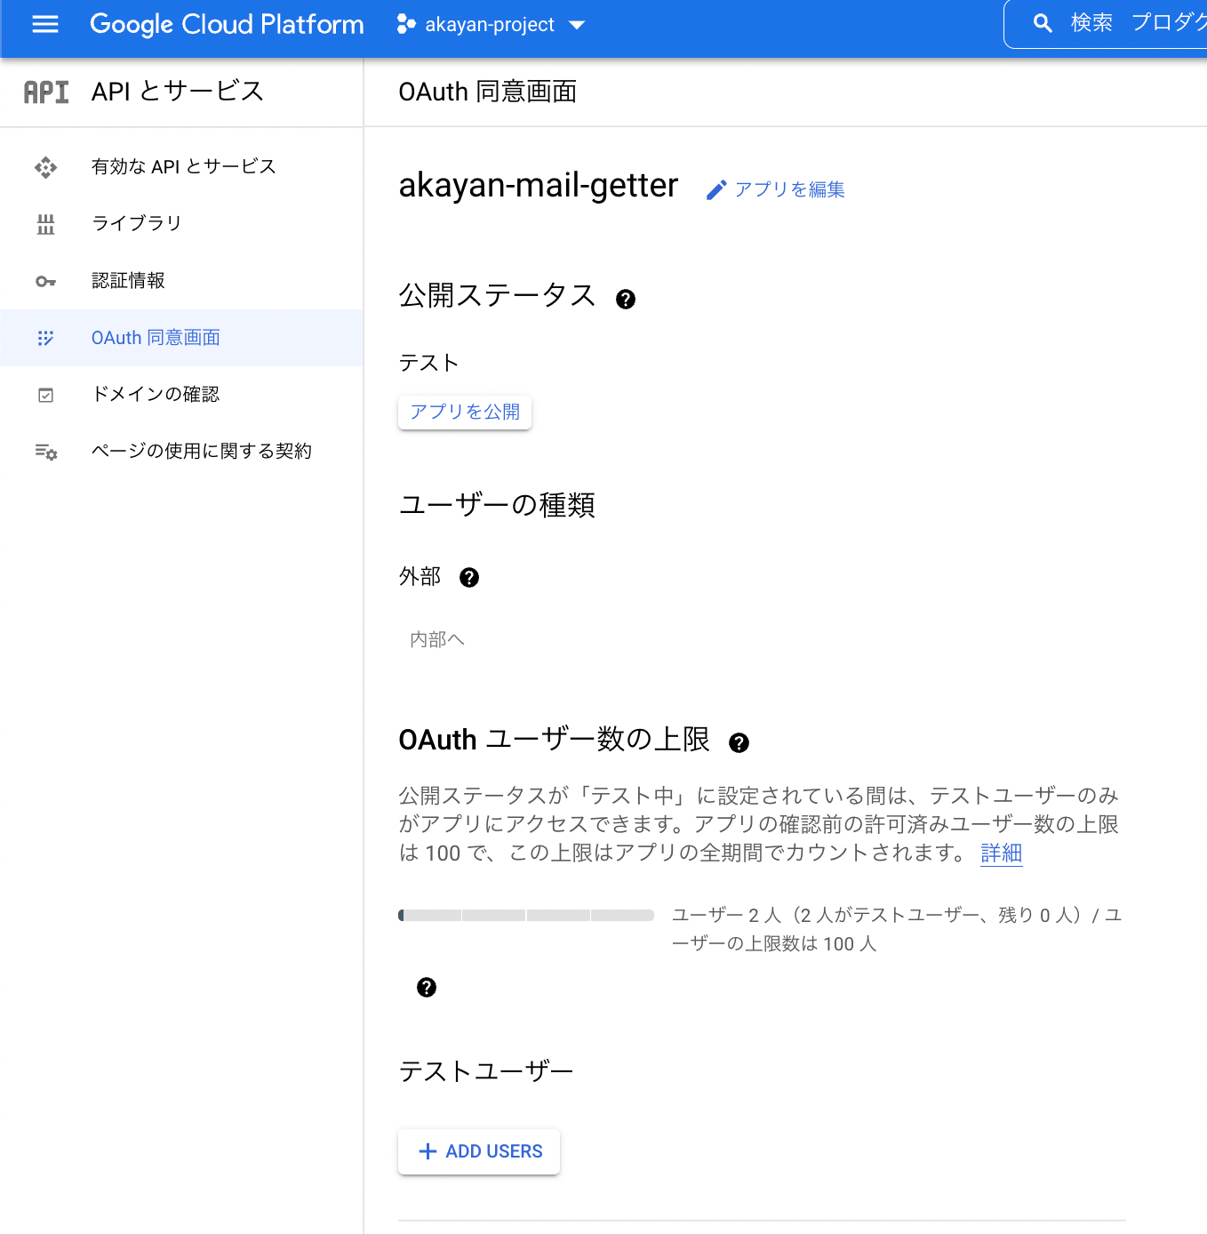Screen dimensions: 1207x1234
Task: Click the API とサービス sidebar header
Action: coord(177,92)
